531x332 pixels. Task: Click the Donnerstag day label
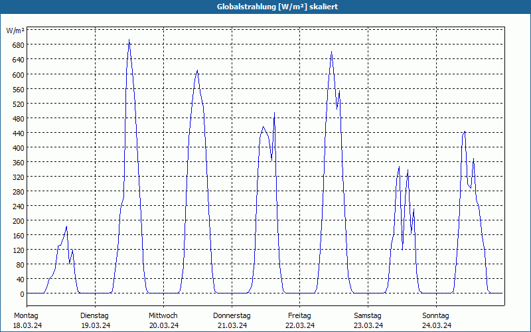(x=232, y=316)
